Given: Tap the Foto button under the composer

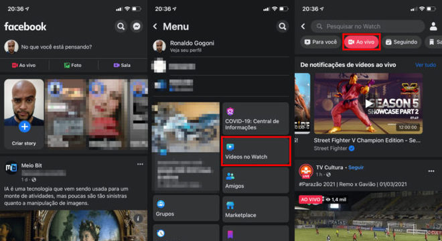Looking at the screenshot, I should pos(73,65).
